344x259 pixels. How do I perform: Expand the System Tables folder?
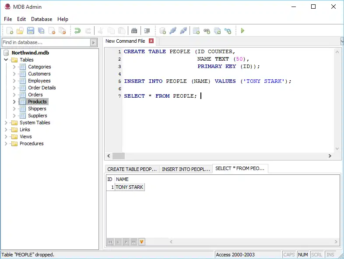click(6, 123)
